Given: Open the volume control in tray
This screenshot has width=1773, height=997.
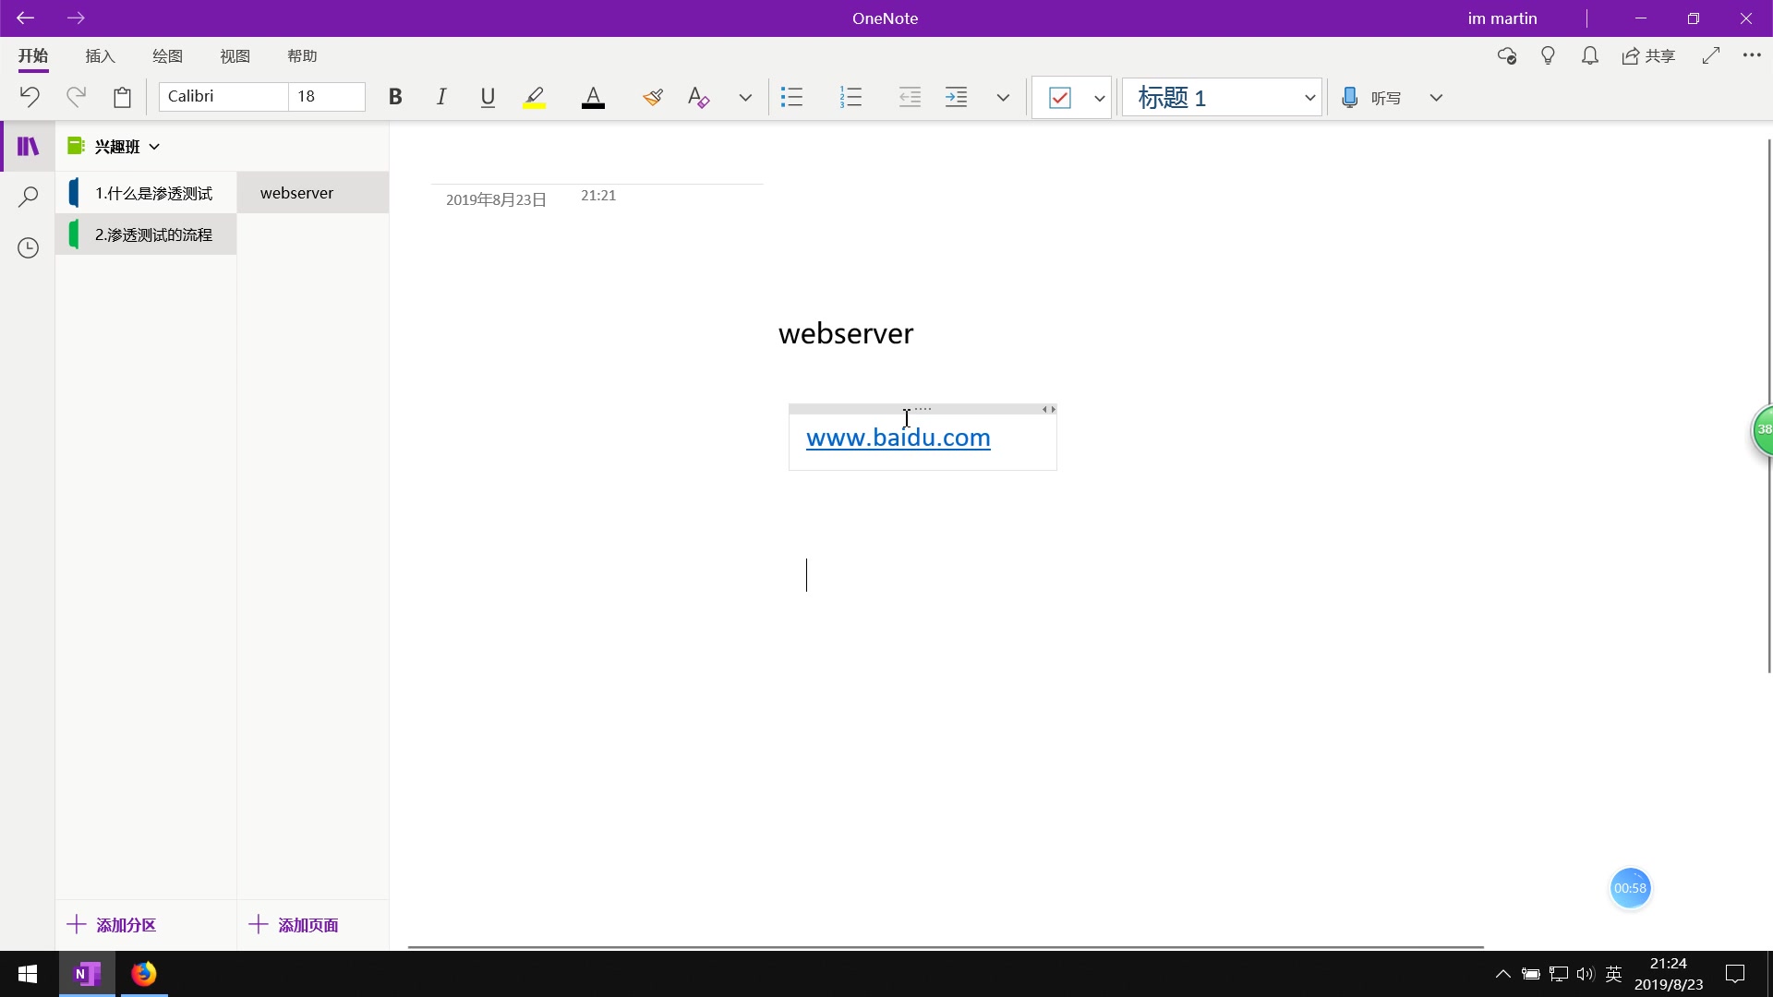Looking at the screenshot, I should 1586,974.
